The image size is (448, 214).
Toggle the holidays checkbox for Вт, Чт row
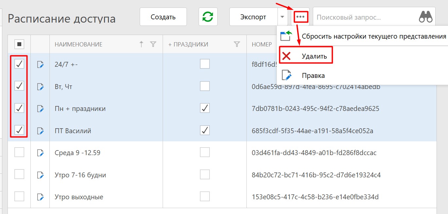[205, 86]
